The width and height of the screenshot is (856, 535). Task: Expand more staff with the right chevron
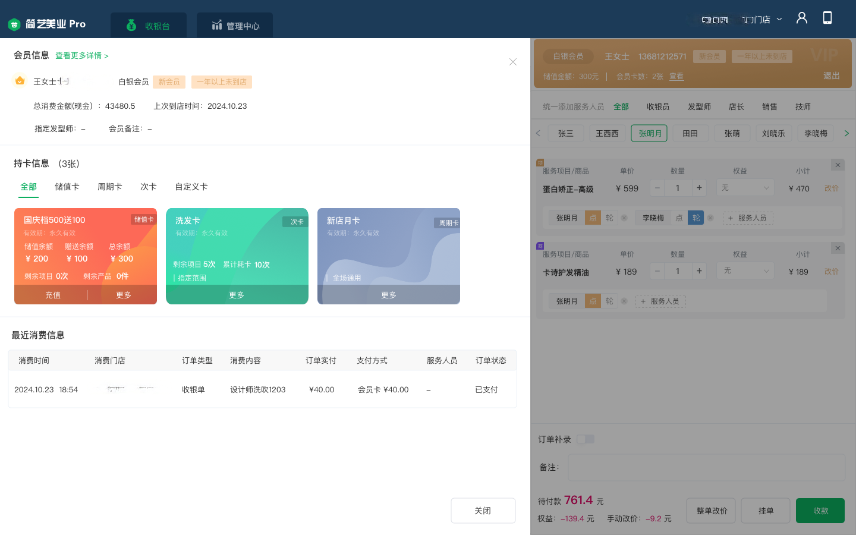846,133
